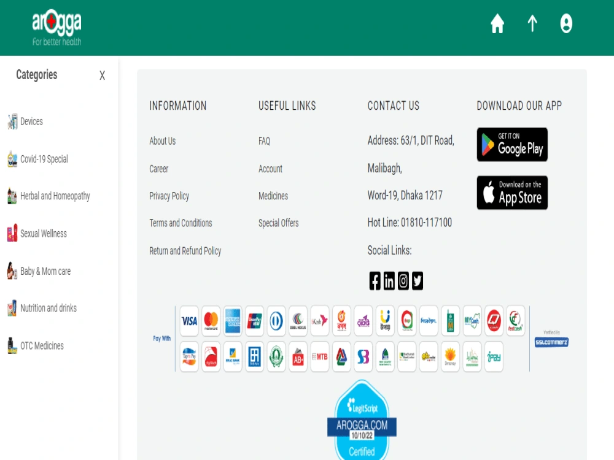Click the Hot Line: 01810-117100 text
614x460 pixels.
pyautogui.click(x=410, y=223)
